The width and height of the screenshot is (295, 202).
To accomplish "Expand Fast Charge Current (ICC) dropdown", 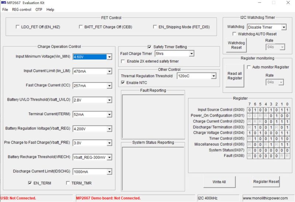I will 109,86.
